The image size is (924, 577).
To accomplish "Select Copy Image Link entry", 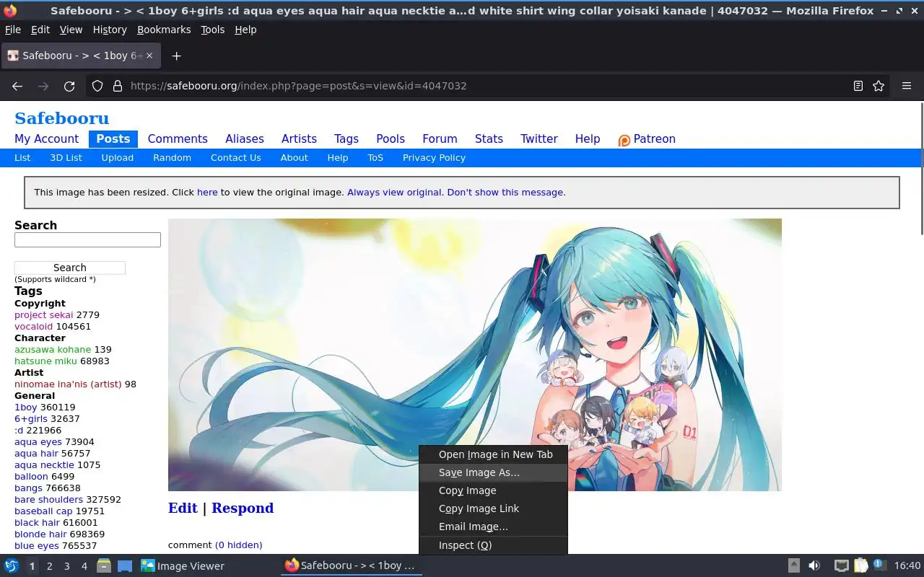I will [493, 508].
